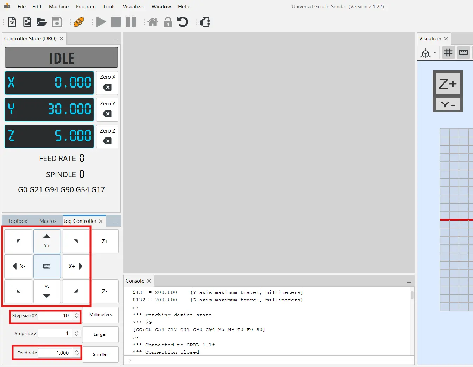Unlock the controller using the padlock icon
The width and height of the screenshot is (473, 367).
[168, 22]
